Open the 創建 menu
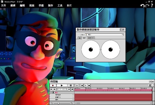155x105 pixels. coord(13,5)
